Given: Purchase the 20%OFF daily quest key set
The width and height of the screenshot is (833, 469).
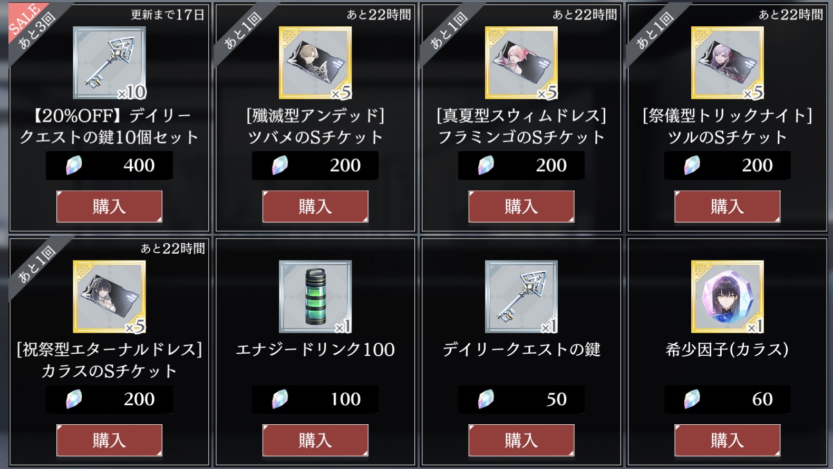Looking at the screenshot, I should pos(109,206).
